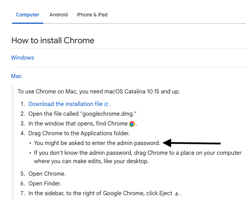The width and height of the screenshot is (246, 206).
Task: Click the external link icon after the download link
Action: point(106,104)
